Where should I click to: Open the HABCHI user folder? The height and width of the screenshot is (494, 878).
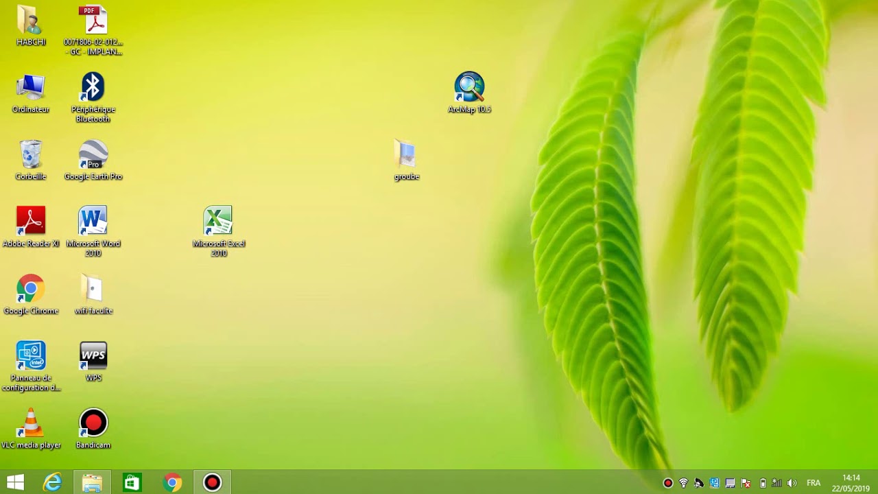(31, 26)
